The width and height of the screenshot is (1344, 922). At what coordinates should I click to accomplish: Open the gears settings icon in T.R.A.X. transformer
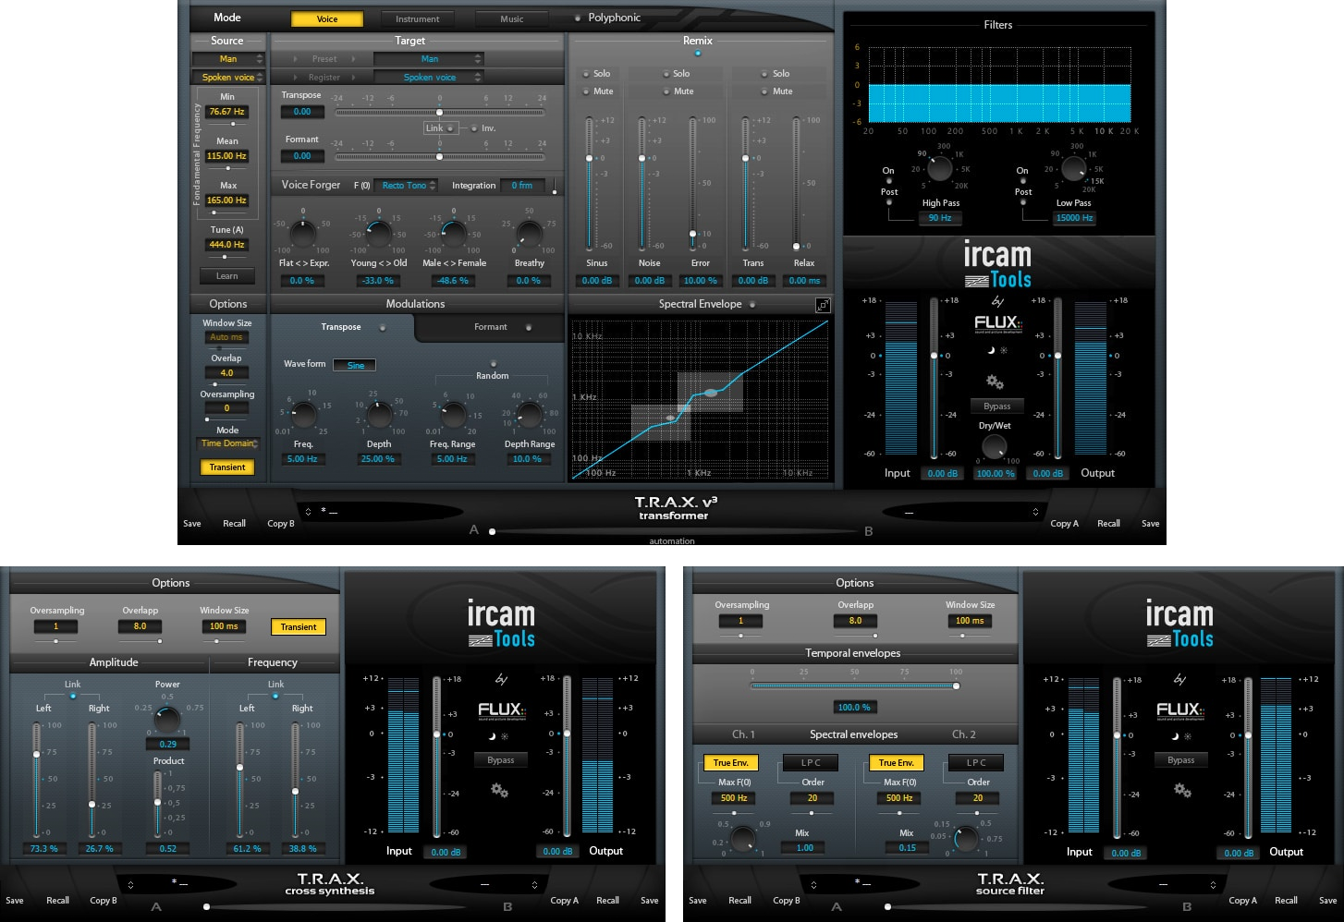click(996, 381)
